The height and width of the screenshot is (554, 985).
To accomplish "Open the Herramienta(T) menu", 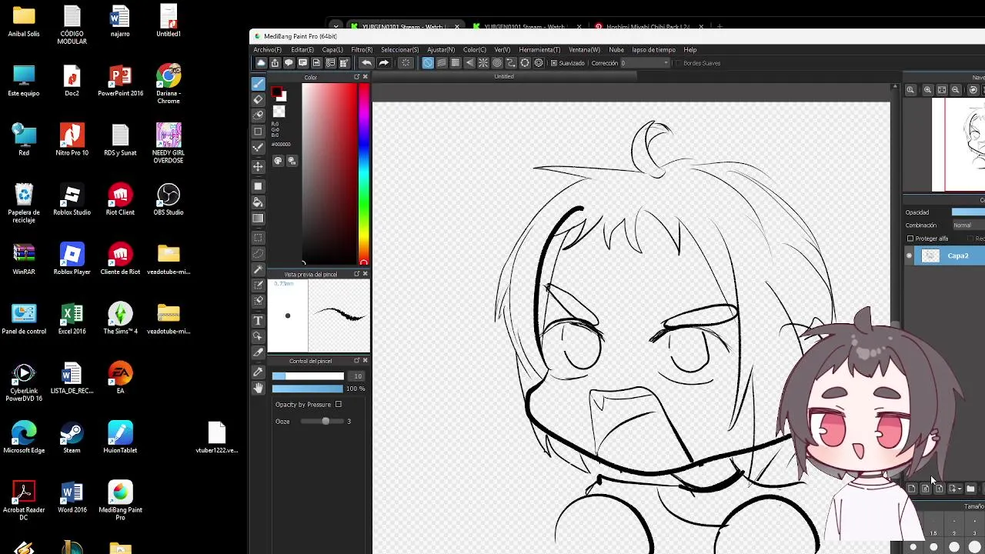I will tap(539, 50).
